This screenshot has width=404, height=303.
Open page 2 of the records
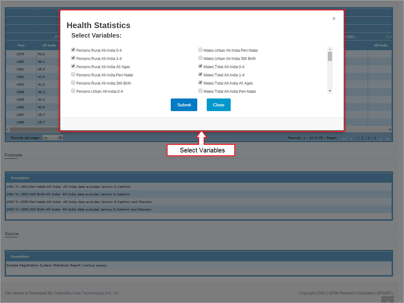(362, 138)
